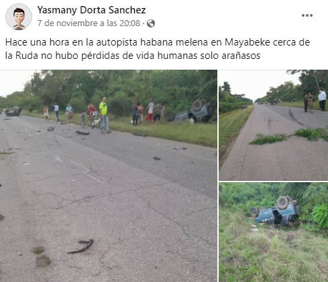
Task: Click the people standing in top-right photo
Action: click(315, 102)
